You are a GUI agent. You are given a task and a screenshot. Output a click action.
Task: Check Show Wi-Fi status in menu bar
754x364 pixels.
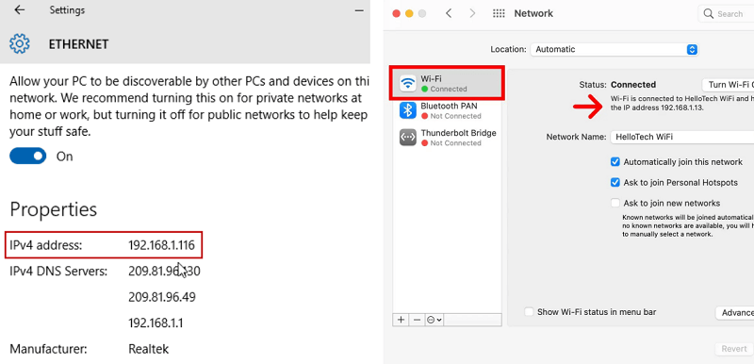[x=529, y=312]
